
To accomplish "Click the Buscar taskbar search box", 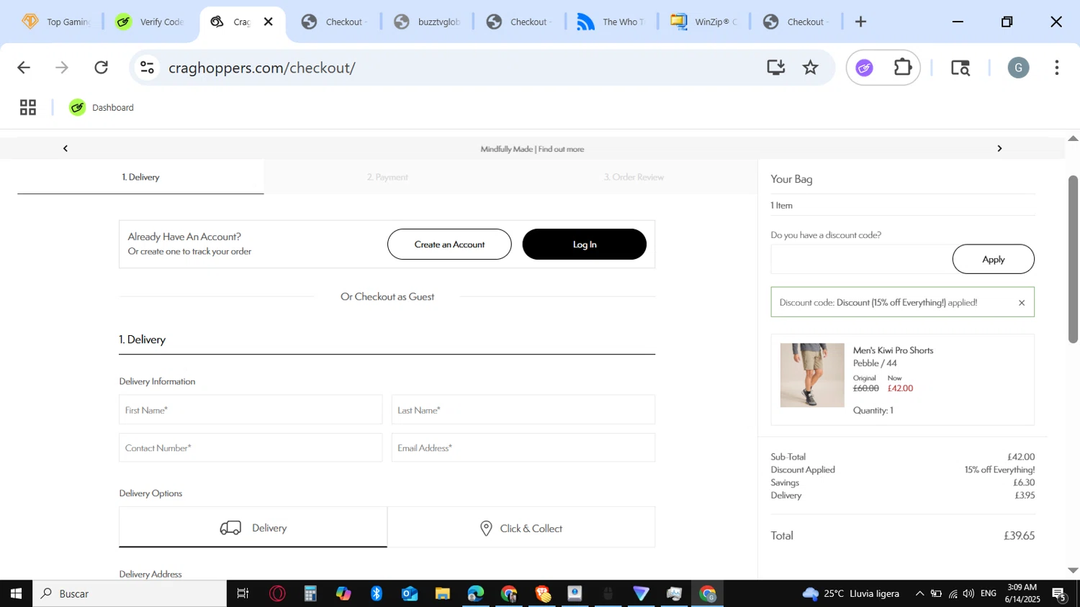I will click(130, 593).
